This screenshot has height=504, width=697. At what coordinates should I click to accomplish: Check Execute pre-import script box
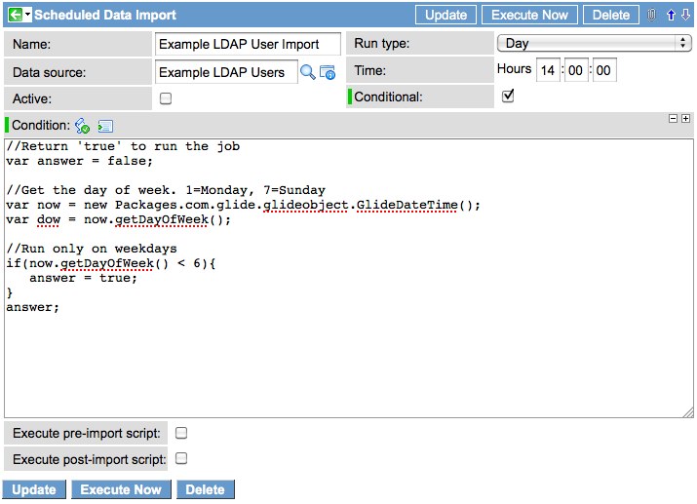point(180,433)
